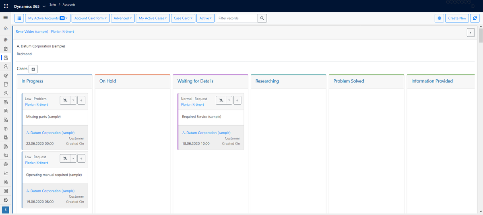
Task: Open the Dynamics 365 app launcher waffle
Action: coord(6,6)
